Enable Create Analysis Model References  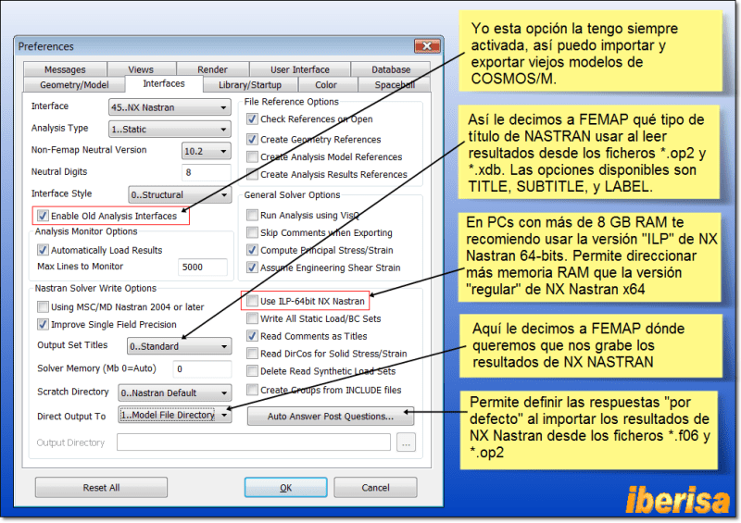click(x=252, y=156)
